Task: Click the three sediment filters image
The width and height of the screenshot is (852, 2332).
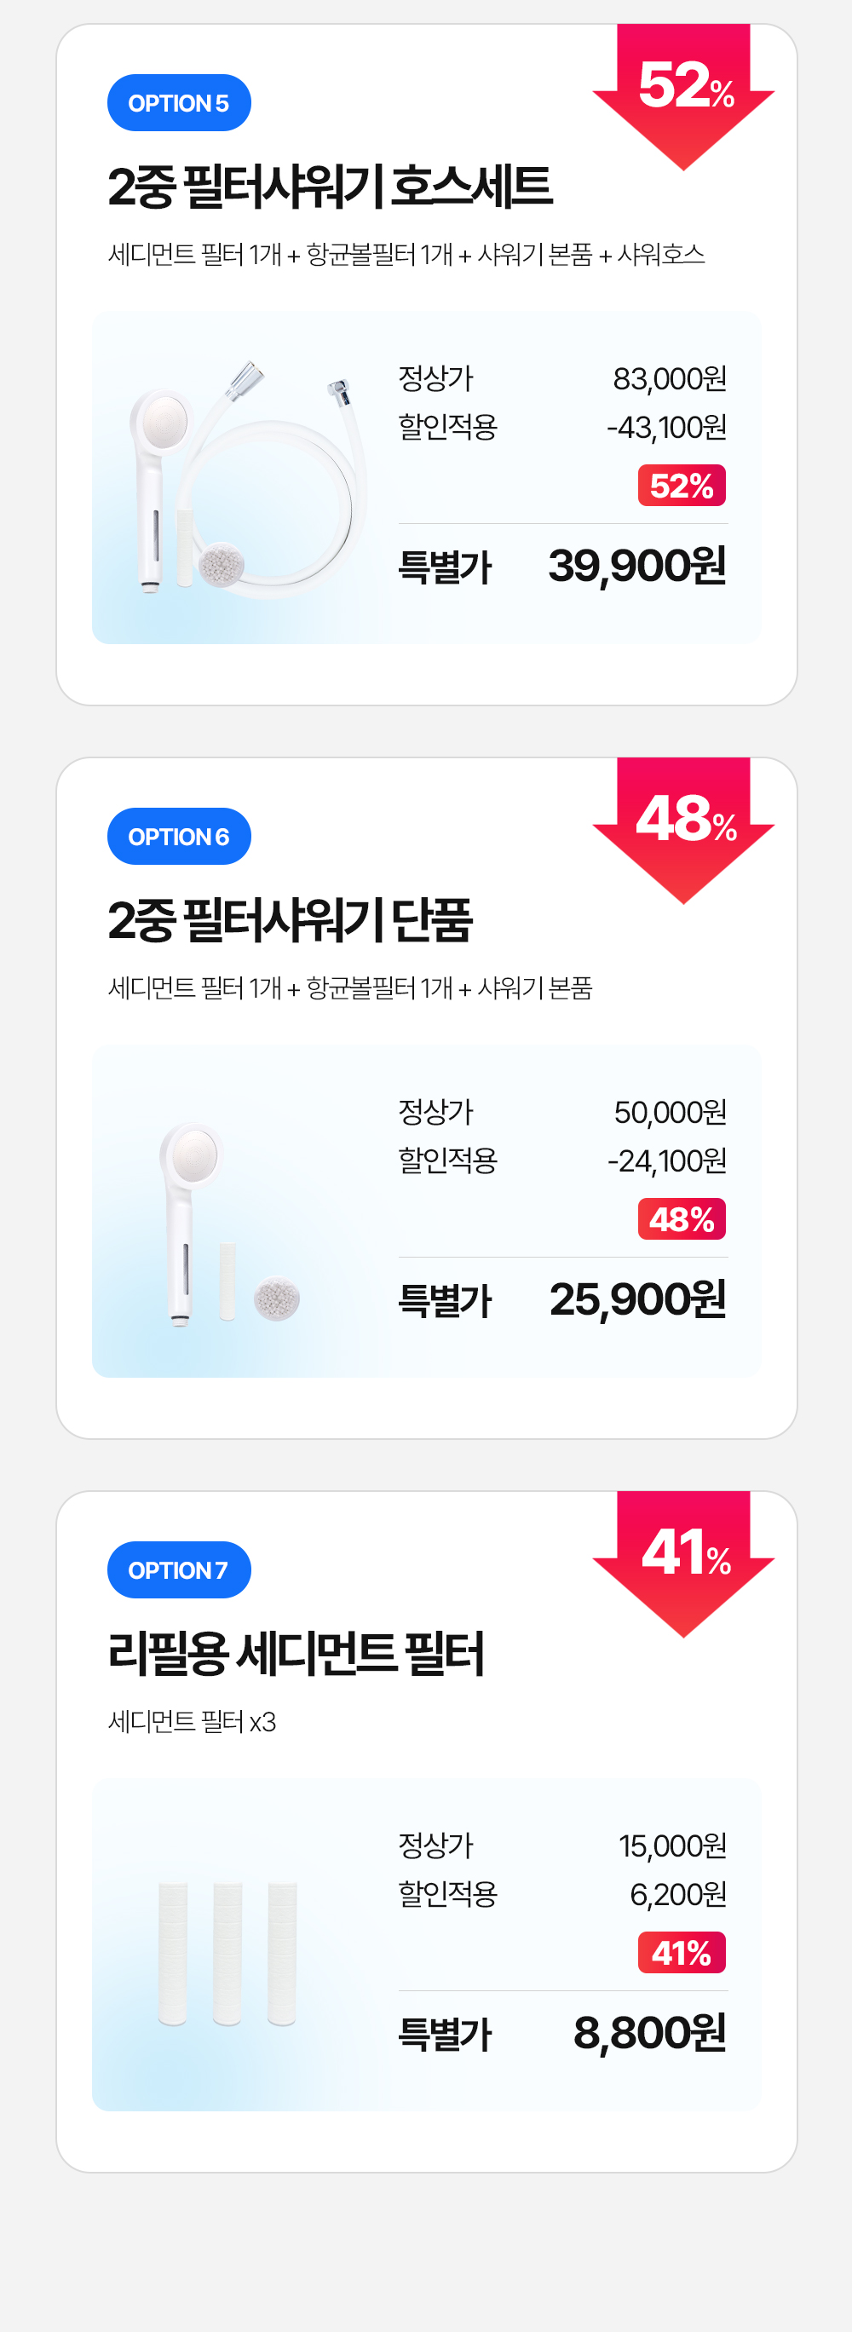Action: pyautogui.click(x=227, y=1954)
